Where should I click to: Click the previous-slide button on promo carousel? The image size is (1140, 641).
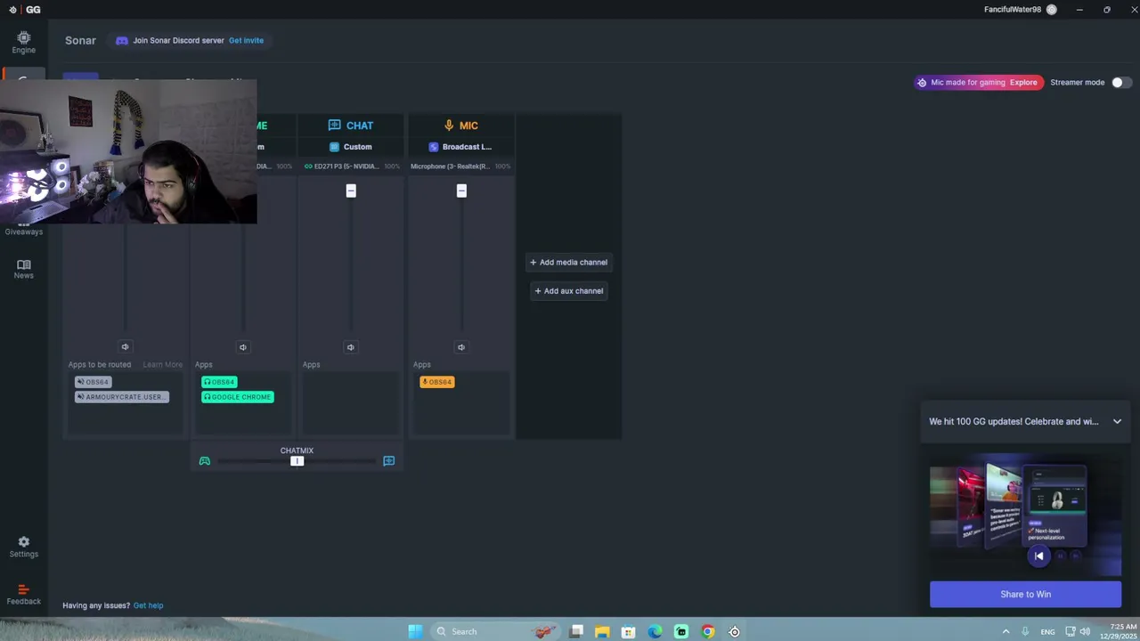1038,556
